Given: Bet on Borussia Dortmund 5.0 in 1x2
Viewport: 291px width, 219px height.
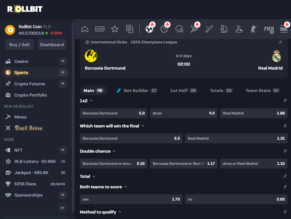Looking at the screenshot, I should pyautogui.click(x=113, y=113).
